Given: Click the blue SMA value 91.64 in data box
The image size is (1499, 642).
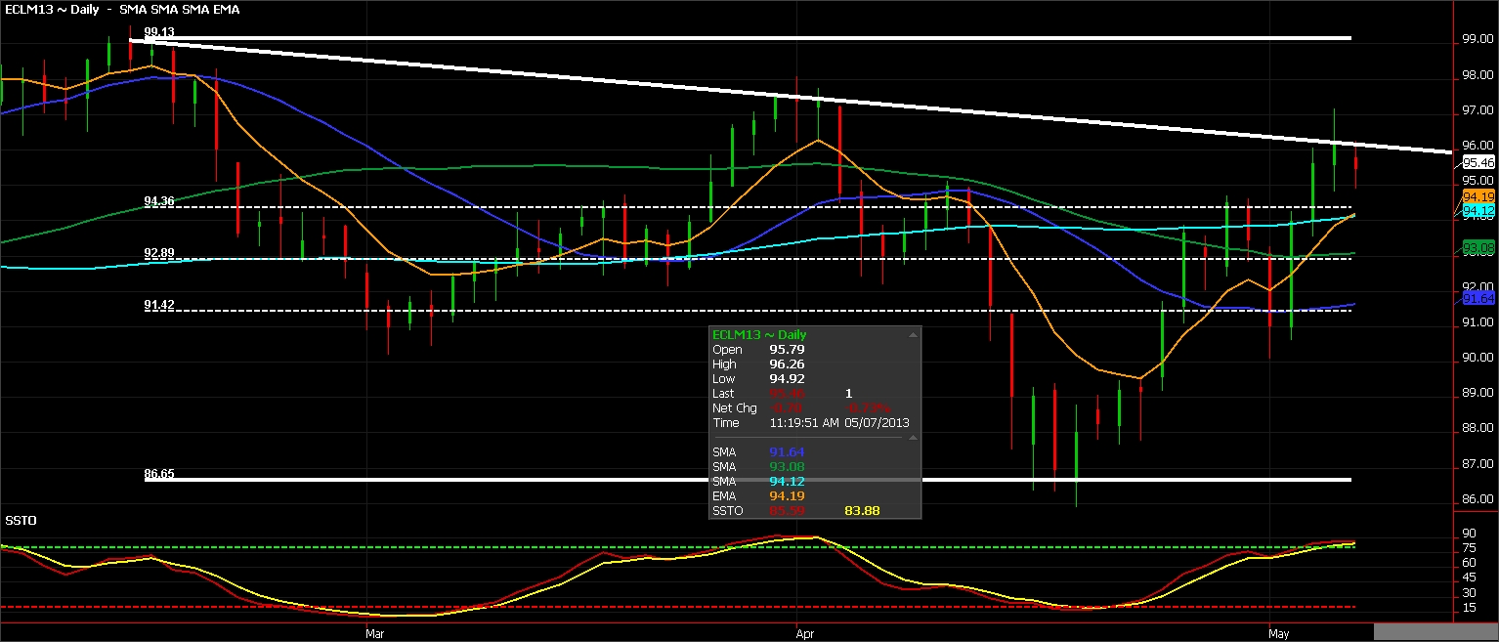Looking at the screenshot, I should [x=787, y=452].
